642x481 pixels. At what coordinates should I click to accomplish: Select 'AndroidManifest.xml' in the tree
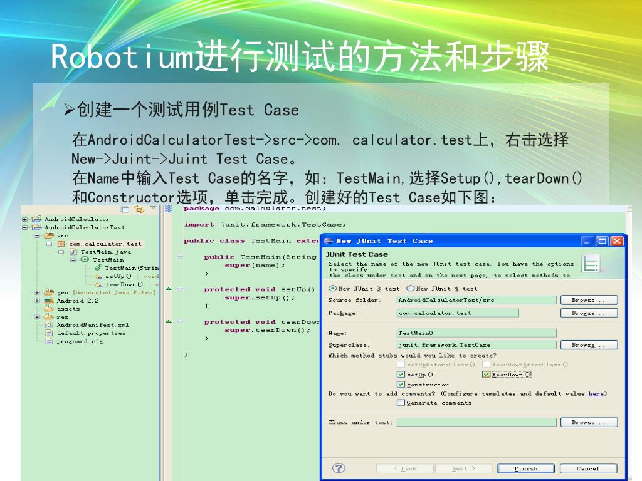pyautogui.click(x=93, y=325)
